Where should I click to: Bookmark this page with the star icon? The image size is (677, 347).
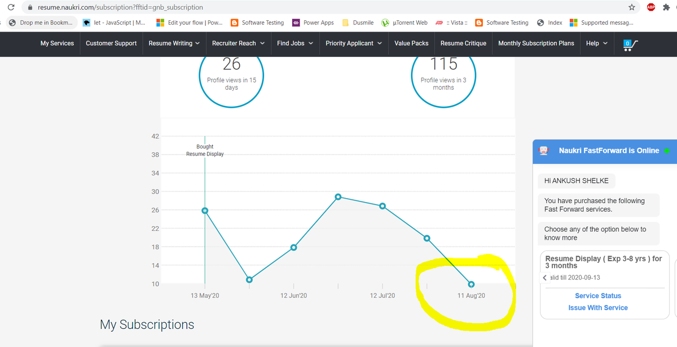632,7
